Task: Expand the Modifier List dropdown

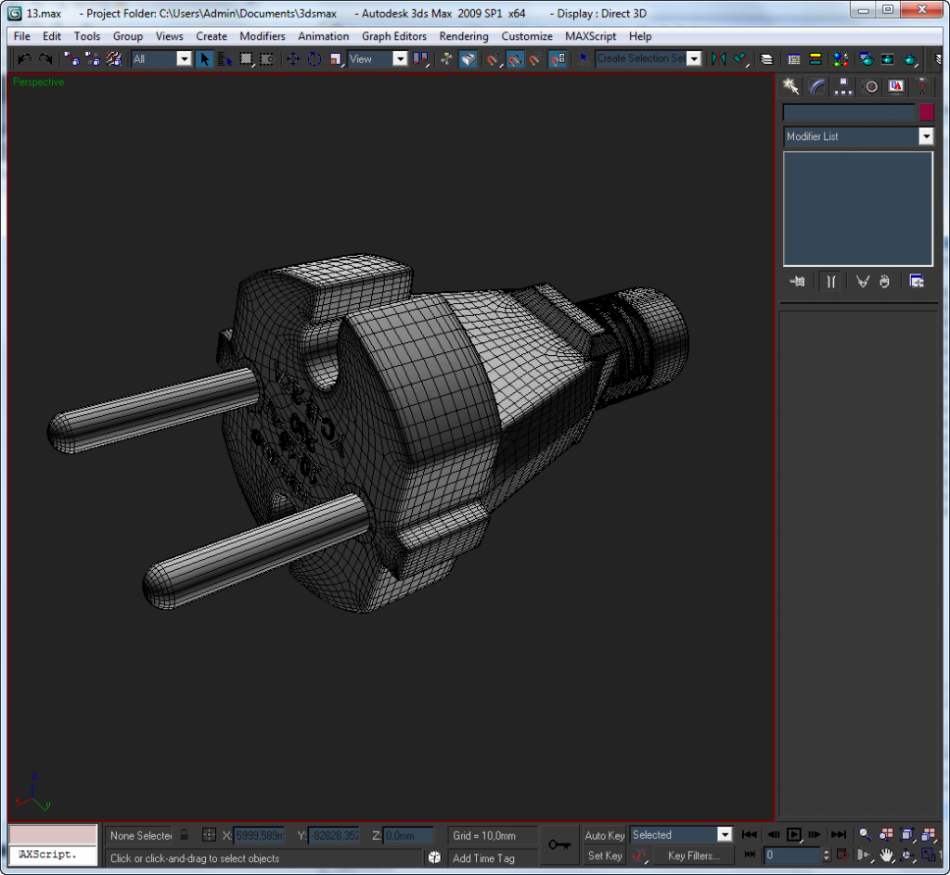Action: pyautogui.click(x=925, y=136)
